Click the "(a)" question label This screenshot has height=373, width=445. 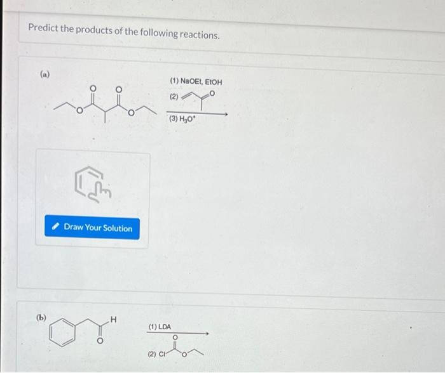tap(45, 74)
